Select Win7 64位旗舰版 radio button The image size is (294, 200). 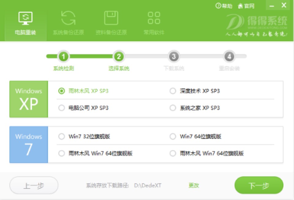(x=173, y=136)
